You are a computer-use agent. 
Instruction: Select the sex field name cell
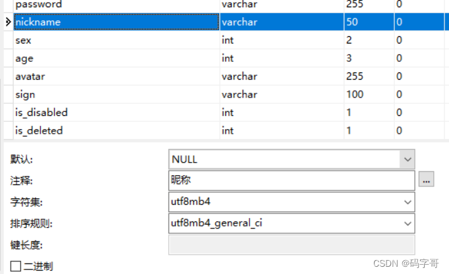[x=117, y=40]
